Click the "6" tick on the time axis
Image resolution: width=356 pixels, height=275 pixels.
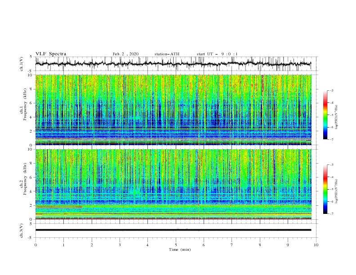click(x=204, y=245)
